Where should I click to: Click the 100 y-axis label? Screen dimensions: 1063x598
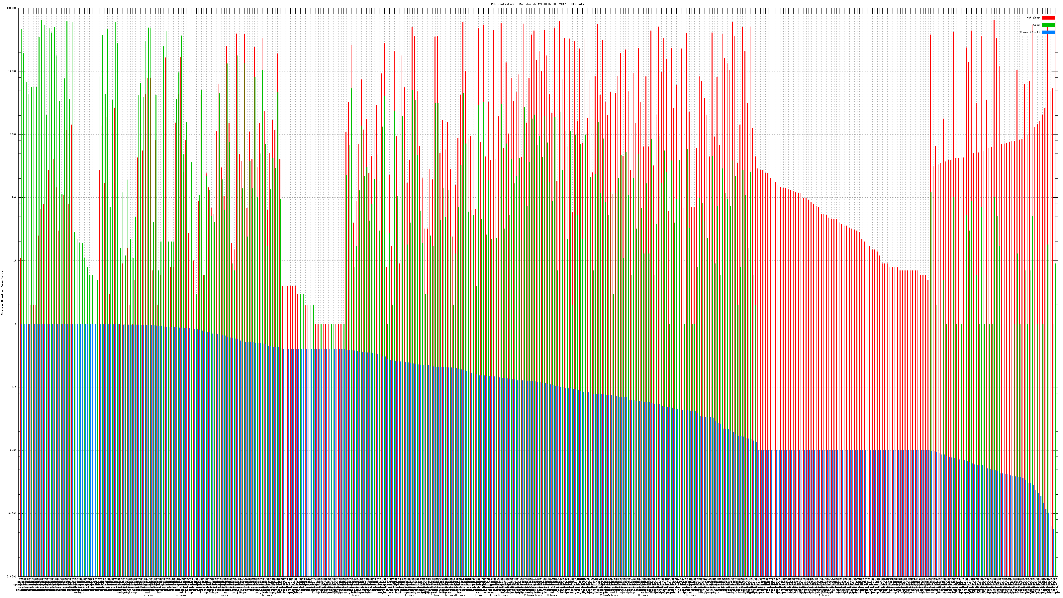click(14, 198)
